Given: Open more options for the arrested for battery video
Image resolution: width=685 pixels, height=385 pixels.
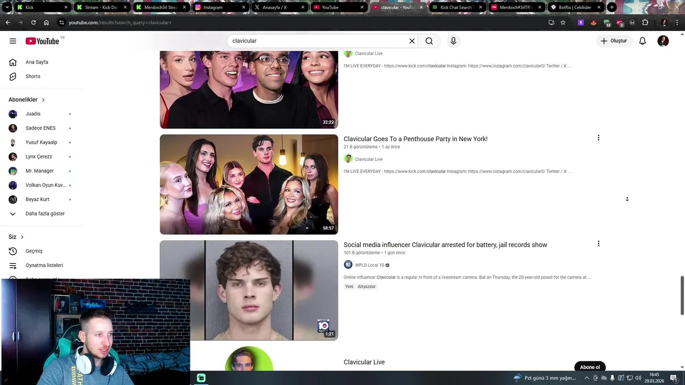Looking at the screenshot, I should point(598,244).
